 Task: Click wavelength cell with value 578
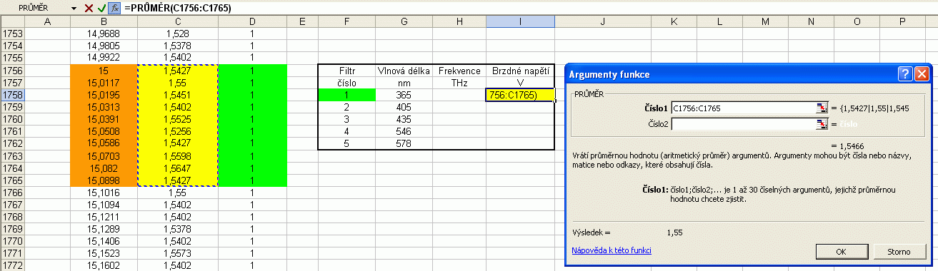(404, 143)
